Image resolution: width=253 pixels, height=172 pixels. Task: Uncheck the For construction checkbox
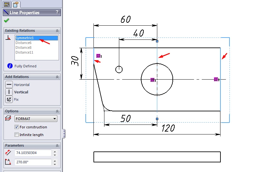[16, 127]
